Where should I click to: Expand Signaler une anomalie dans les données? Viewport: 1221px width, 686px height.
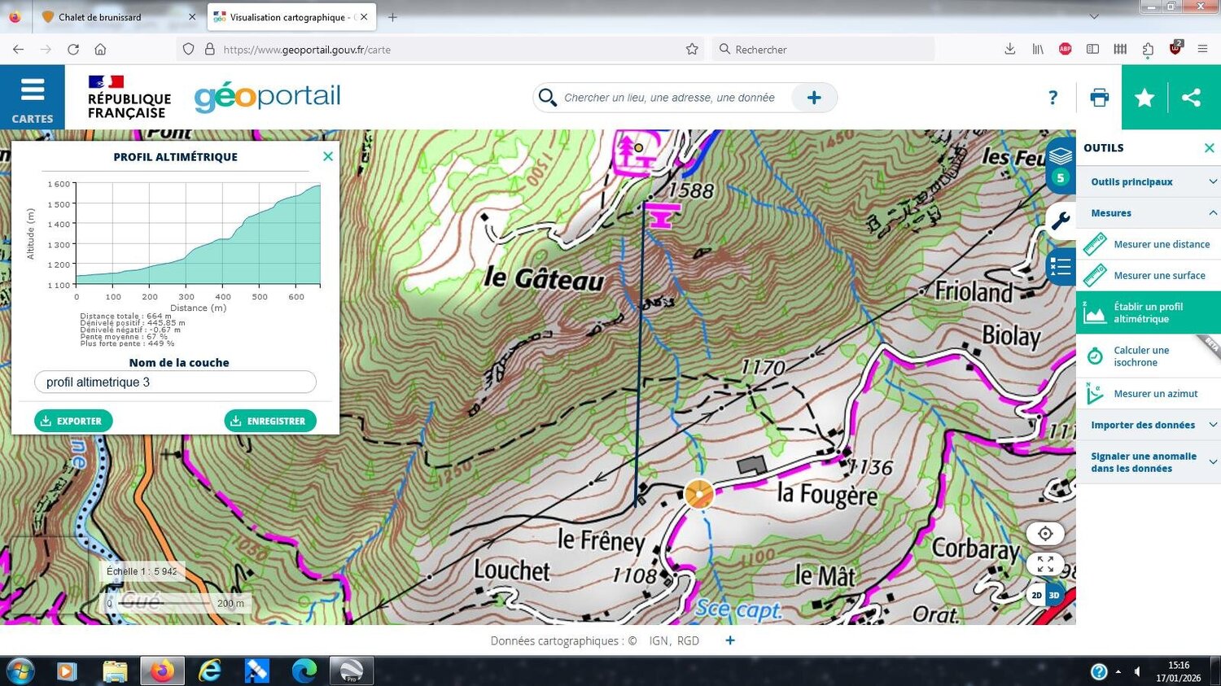pyautogui.click(x=1149, y=462)
